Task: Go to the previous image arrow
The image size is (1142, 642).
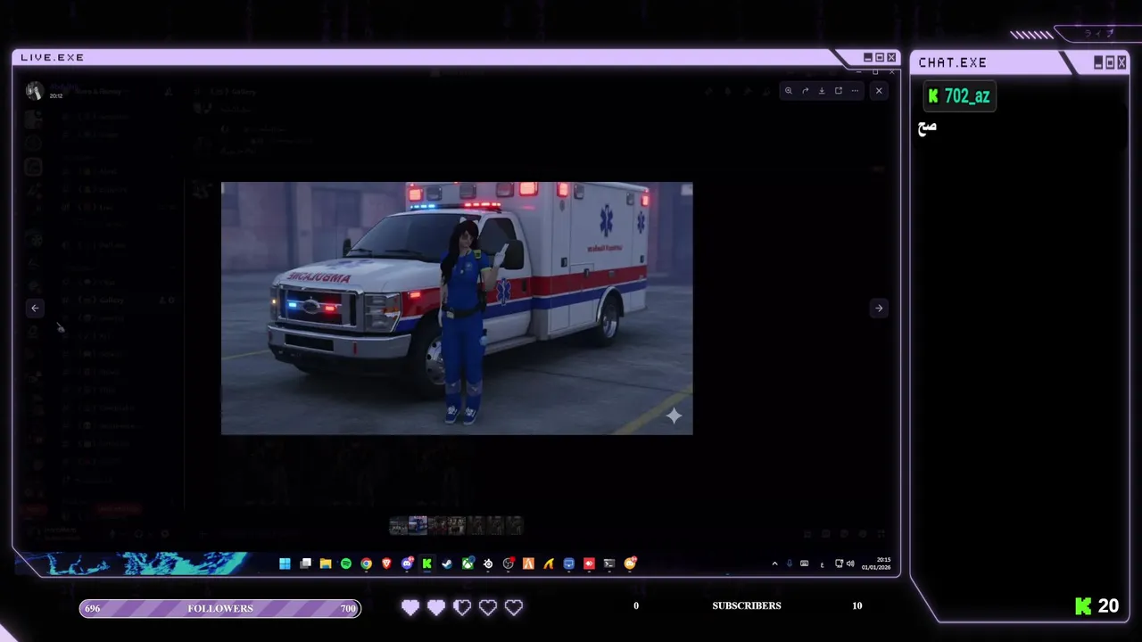Action: 35,308
